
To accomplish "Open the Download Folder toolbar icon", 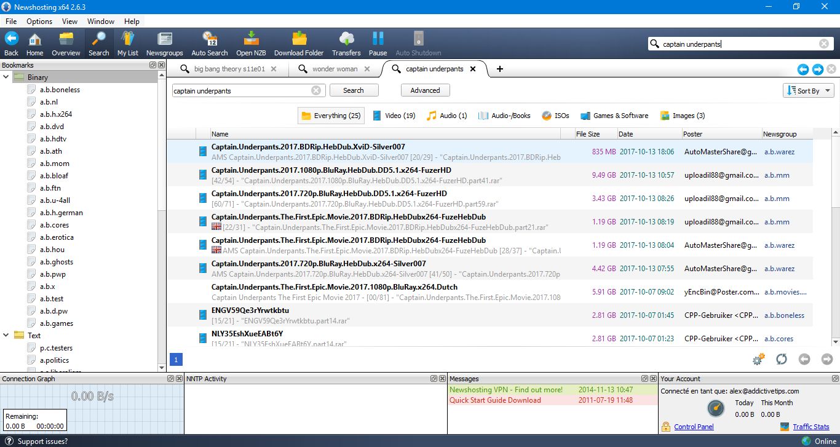I will tap(299, 44).
